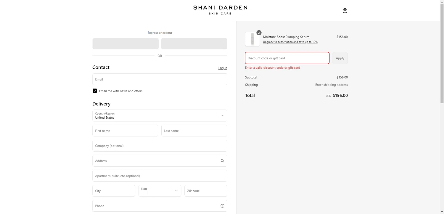This screenshot has height=214, width=444.
Task: Click the Moisture Boost Plumping Serum thumbnail
Action: pyautogui.click(x=252, y=39)
